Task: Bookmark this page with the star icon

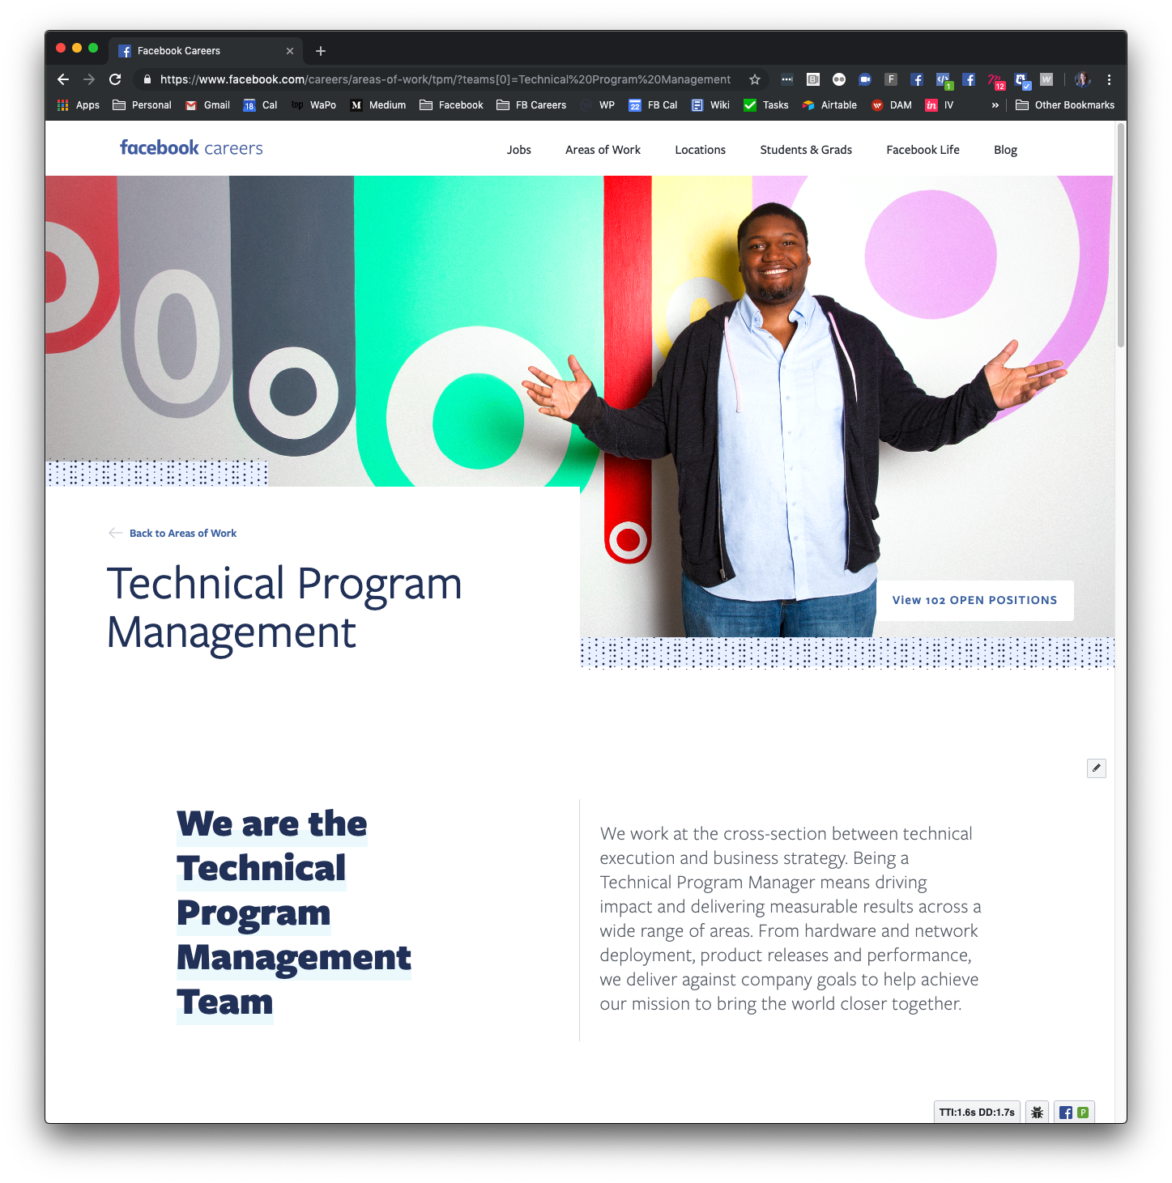Action: [x=755, y=79]
